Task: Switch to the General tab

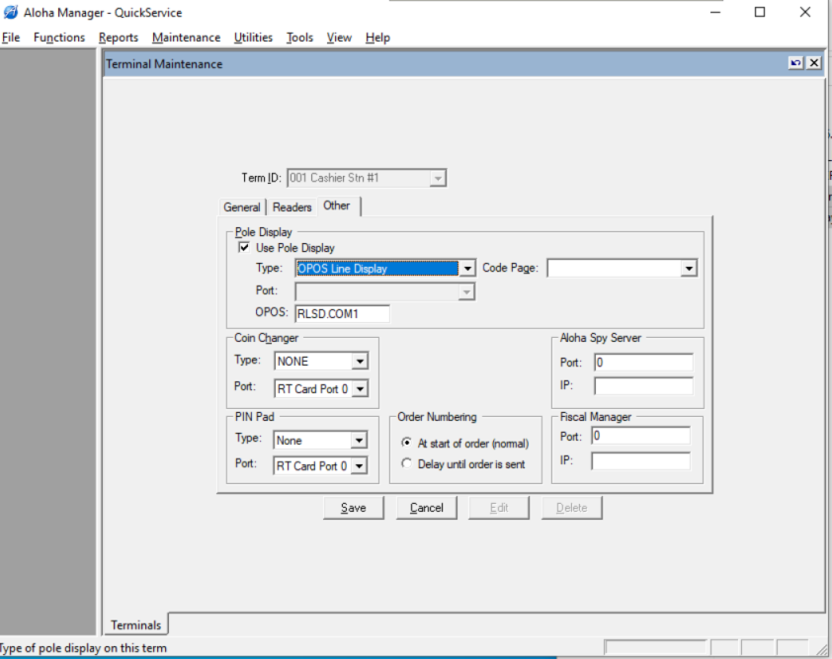Action: tap(242, 206)
